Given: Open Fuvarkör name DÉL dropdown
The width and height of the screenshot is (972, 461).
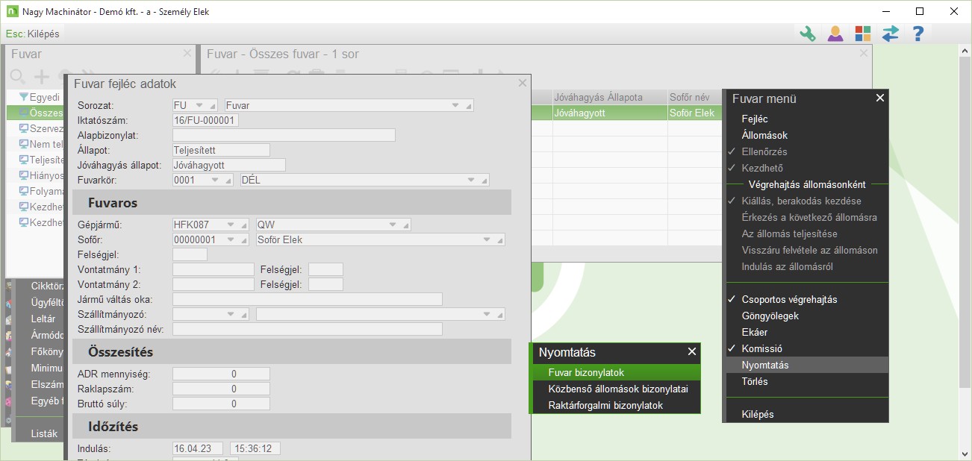Looking at the screenshot, I should pyautogui.click(x=471, y=180).
